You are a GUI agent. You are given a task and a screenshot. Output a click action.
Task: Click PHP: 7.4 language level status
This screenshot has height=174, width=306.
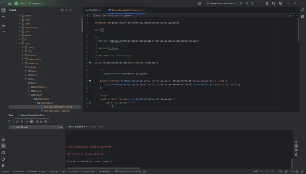pos(258,172)
